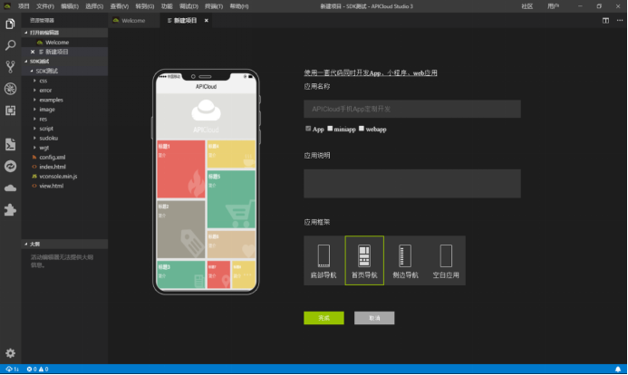This screenshot has height=375, width=628.
Task: Expand the script folder
Action: point(46,128)
